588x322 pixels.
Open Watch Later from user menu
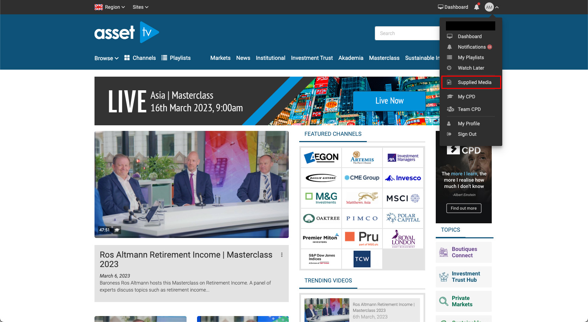click(470, 68)
